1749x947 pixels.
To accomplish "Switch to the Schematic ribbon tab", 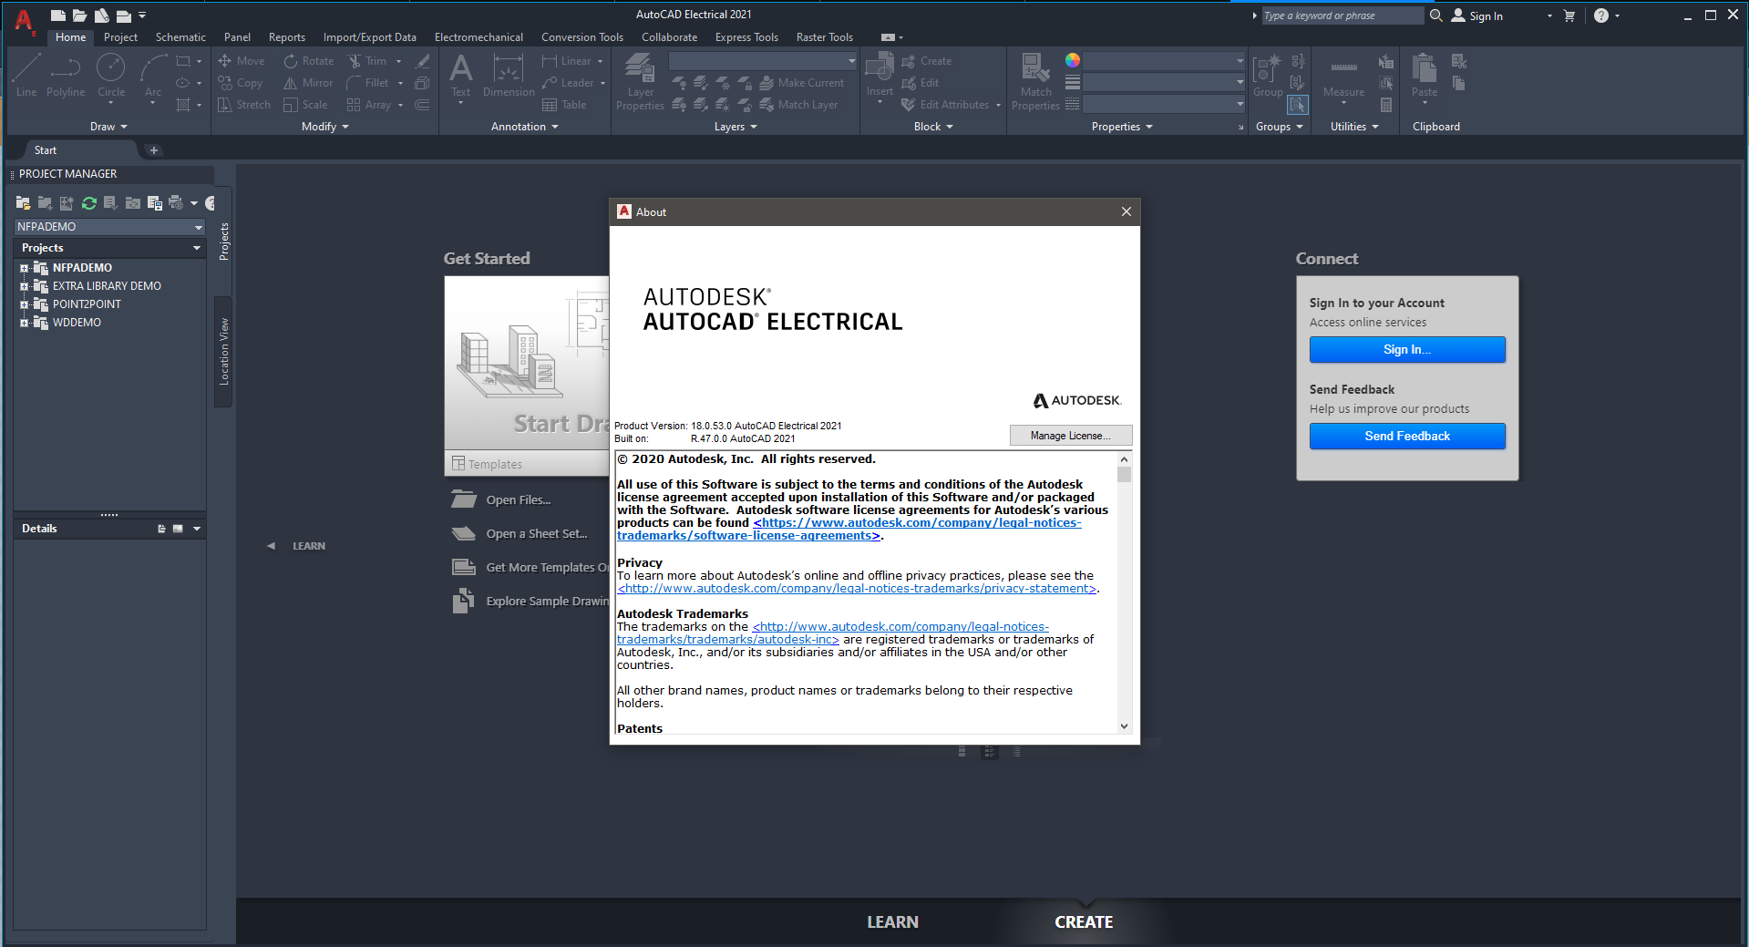I will coord(180,37).
